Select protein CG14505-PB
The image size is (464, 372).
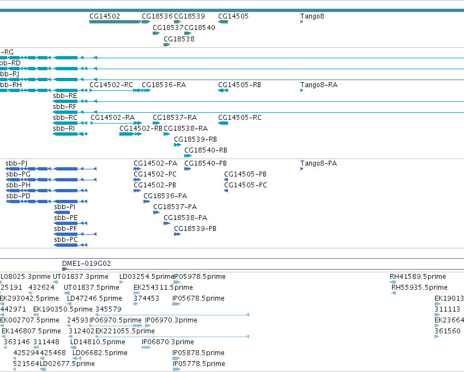226,180
